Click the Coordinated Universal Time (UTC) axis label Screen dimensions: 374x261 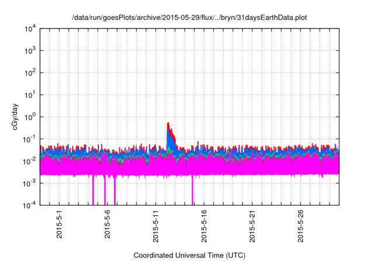click(x=189, y=255)
